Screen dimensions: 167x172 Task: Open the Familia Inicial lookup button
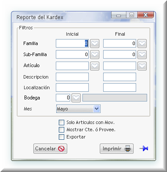pos(95,43)
